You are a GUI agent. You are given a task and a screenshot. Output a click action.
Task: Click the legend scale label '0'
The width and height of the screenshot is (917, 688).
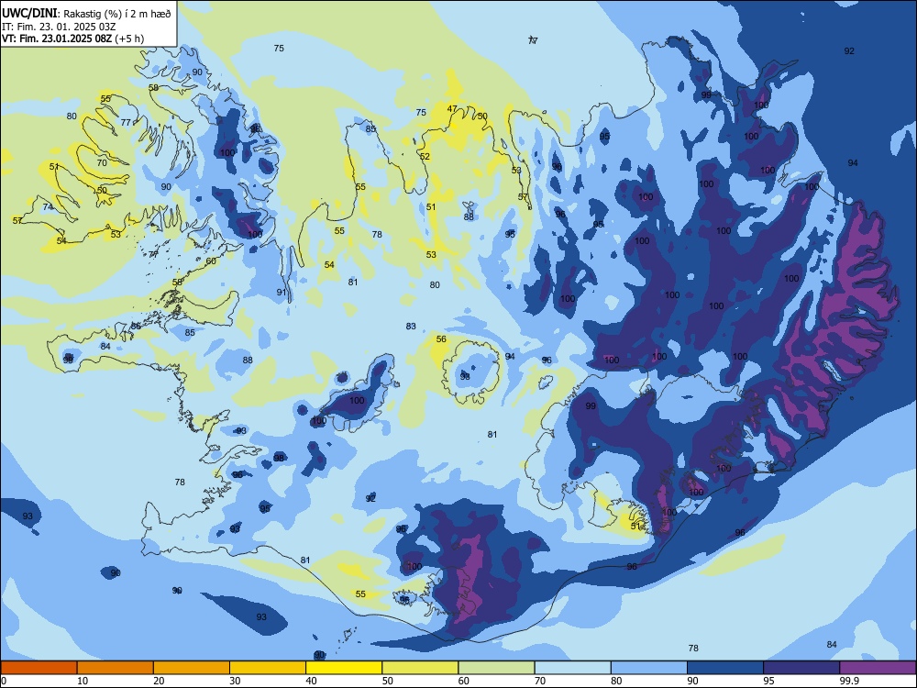click(x=3, y=681)
